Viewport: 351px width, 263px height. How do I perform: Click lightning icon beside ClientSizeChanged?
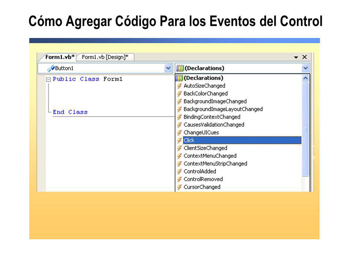[179, 148]
